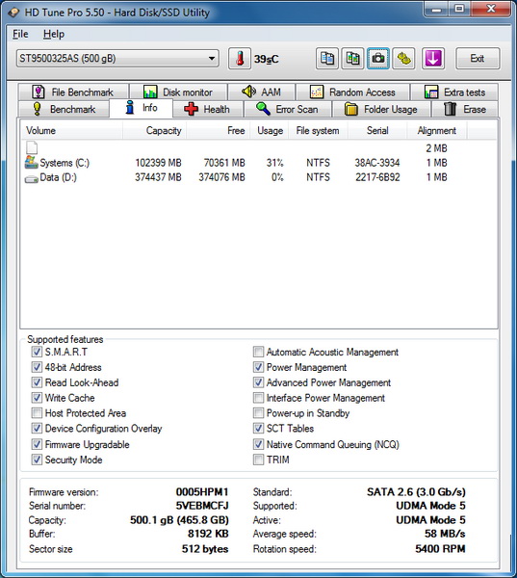Toggle the Write Cache checkbox
The image size is (517, 578).
pos(37,398)
